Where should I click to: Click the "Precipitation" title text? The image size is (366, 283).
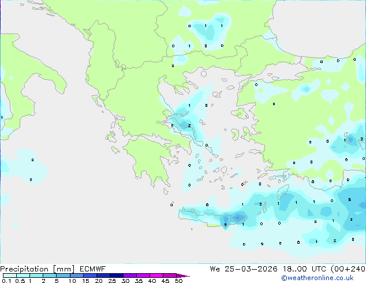(x=24, y=269)
